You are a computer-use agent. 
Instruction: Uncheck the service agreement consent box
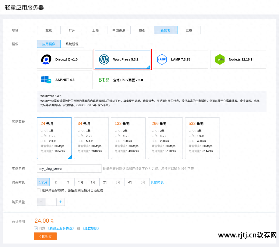pyautogui.click(x=36, y=228)
